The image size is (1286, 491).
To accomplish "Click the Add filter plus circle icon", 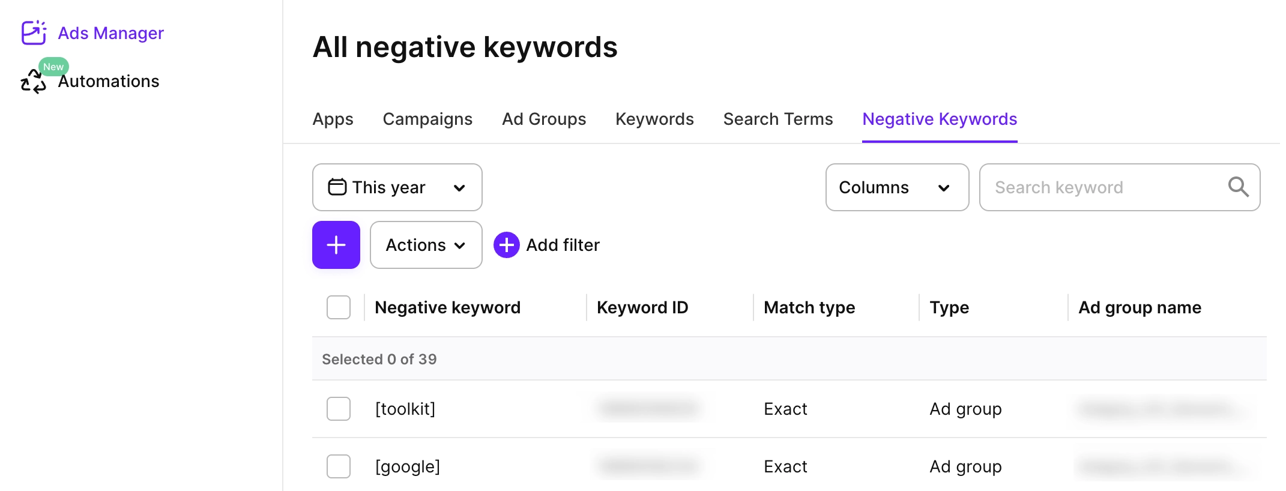I will [x=507, y=245].
